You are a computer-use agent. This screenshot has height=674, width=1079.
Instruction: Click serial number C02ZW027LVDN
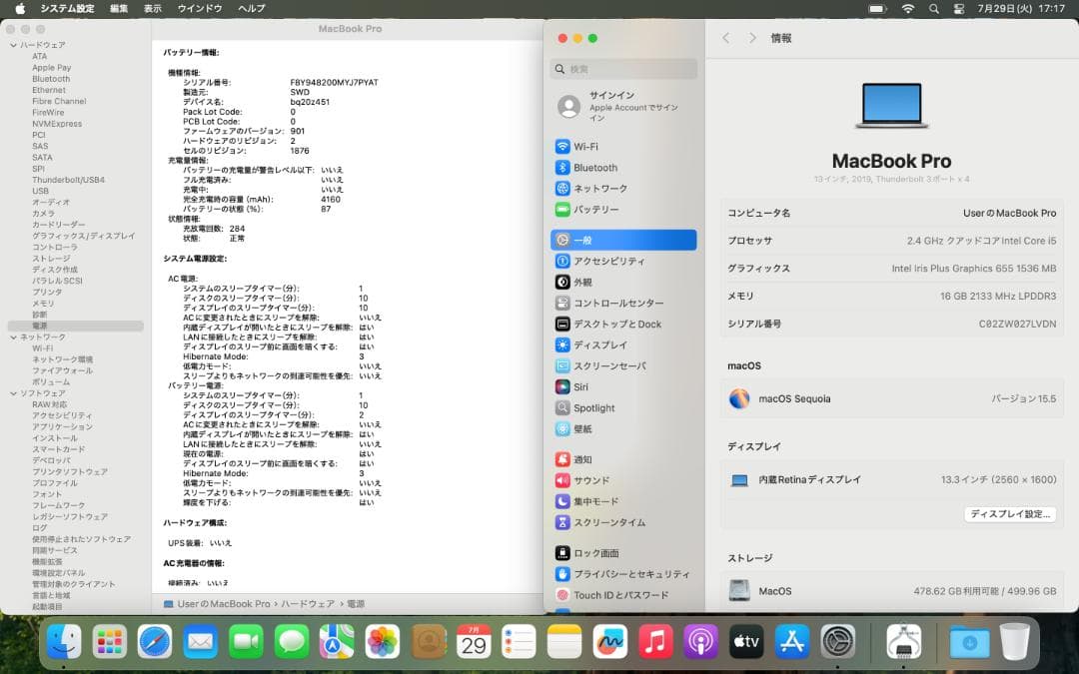pyautogui.click(x=1017, y=324)
